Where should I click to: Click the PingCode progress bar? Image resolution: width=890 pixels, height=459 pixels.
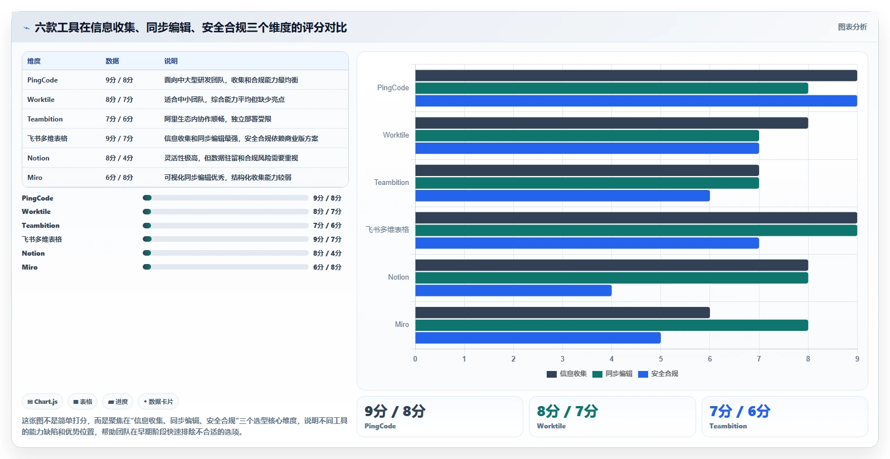point(225,198)
